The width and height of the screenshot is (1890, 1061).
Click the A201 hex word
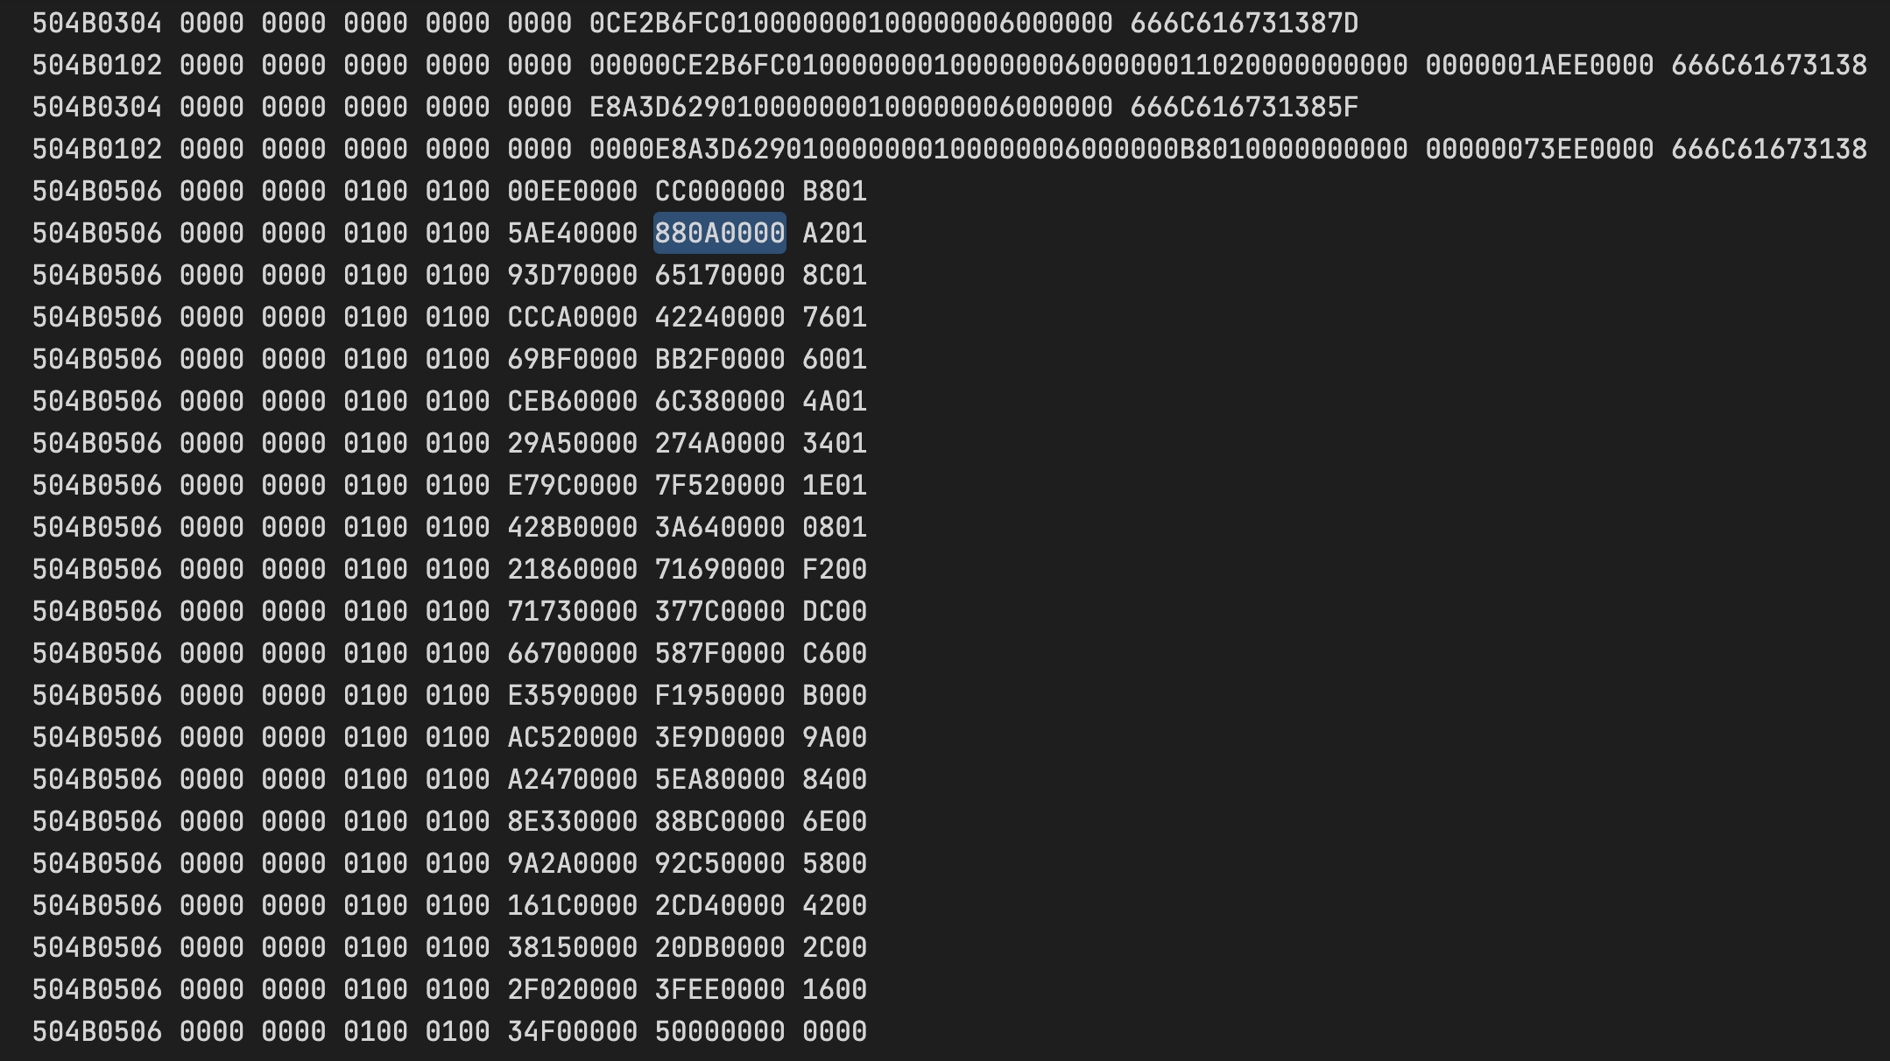point(834,233)
